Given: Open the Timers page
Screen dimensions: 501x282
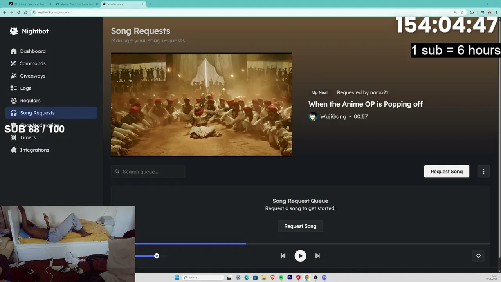Looking at the screenshot, I should (x=51, y=137).
